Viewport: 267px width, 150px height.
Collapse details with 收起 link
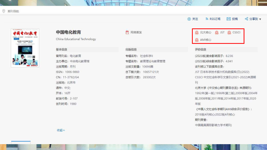61,130
